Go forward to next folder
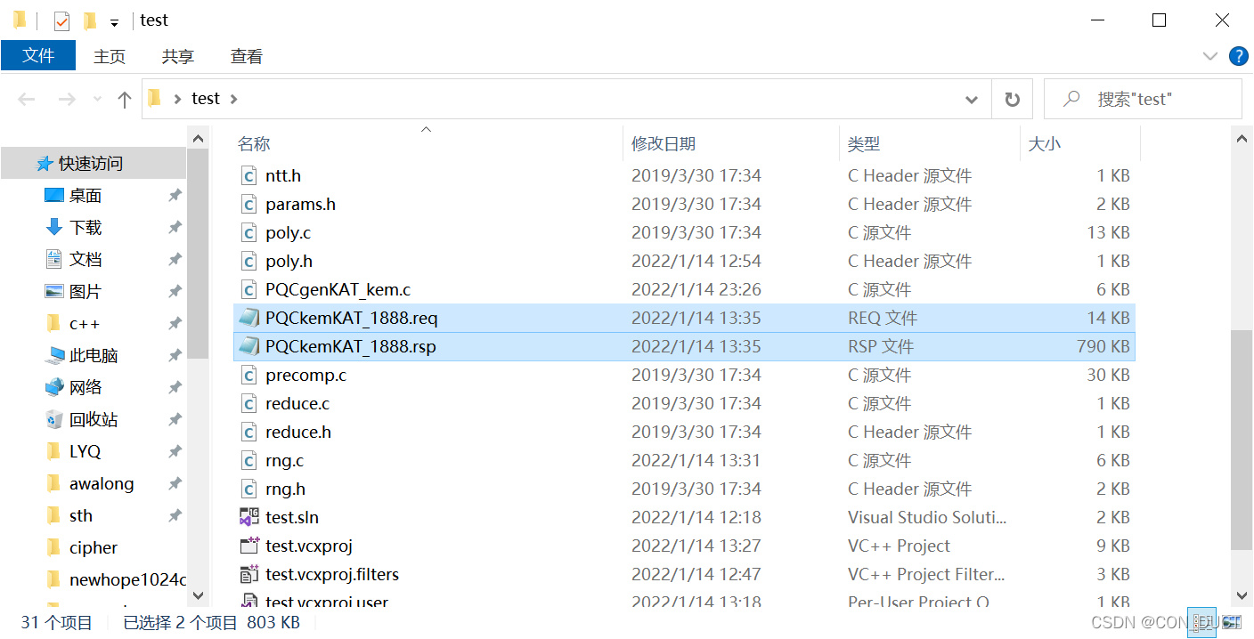 (67, 100)
